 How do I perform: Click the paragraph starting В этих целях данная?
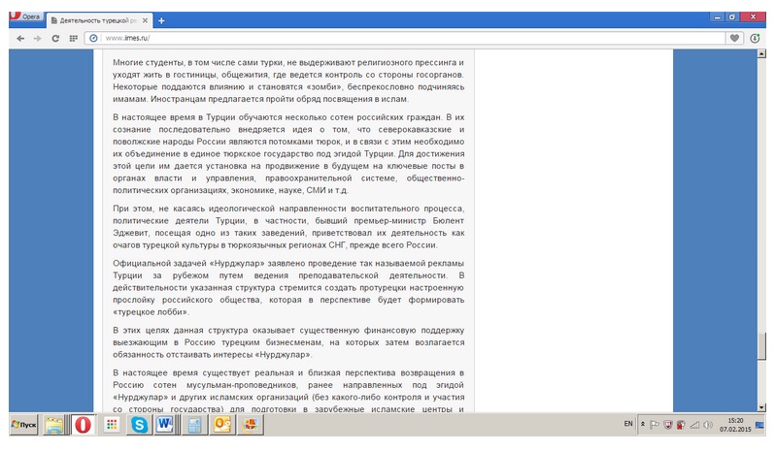tap(288, 342)
